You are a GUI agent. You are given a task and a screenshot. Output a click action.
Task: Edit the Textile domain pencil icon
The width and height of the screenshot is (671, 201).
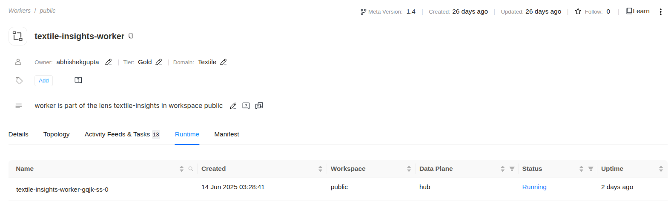click(224, 62)
